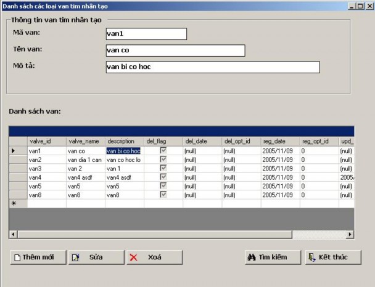The image size is (375, 287).
Task: Click the grid's left scroll arrow
Action: [13, 235]
